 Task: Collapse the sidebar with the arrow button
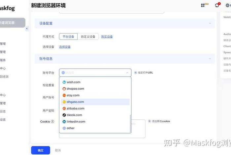pos(27,29)
